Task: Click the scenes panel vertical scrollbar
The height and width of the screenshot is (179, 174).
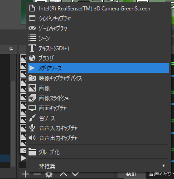Action: 13,124
